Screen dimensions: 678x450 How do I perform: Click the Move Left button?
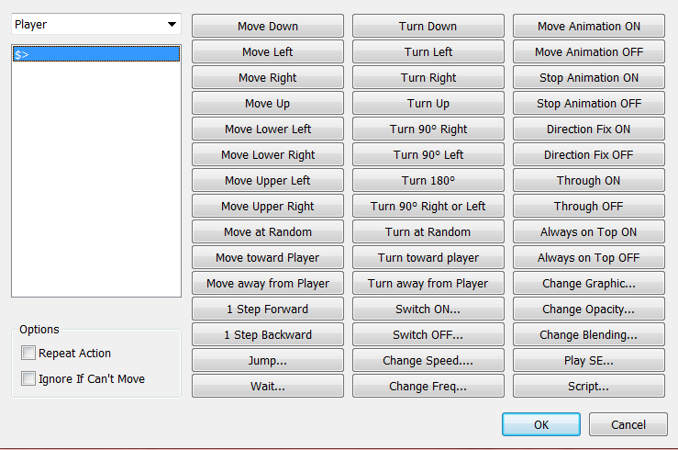[268, 52]
